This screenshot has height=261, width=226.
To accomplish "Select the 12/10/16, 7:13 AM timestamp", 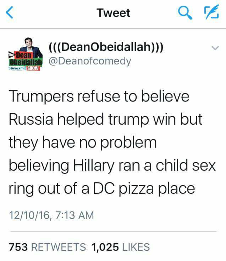I will click(51, 215).
